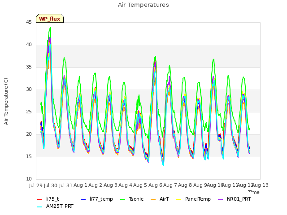Viewport: 287px width, 215px height.
Task: Click the 40 y-axis tick label
Action: coord(29,45)
